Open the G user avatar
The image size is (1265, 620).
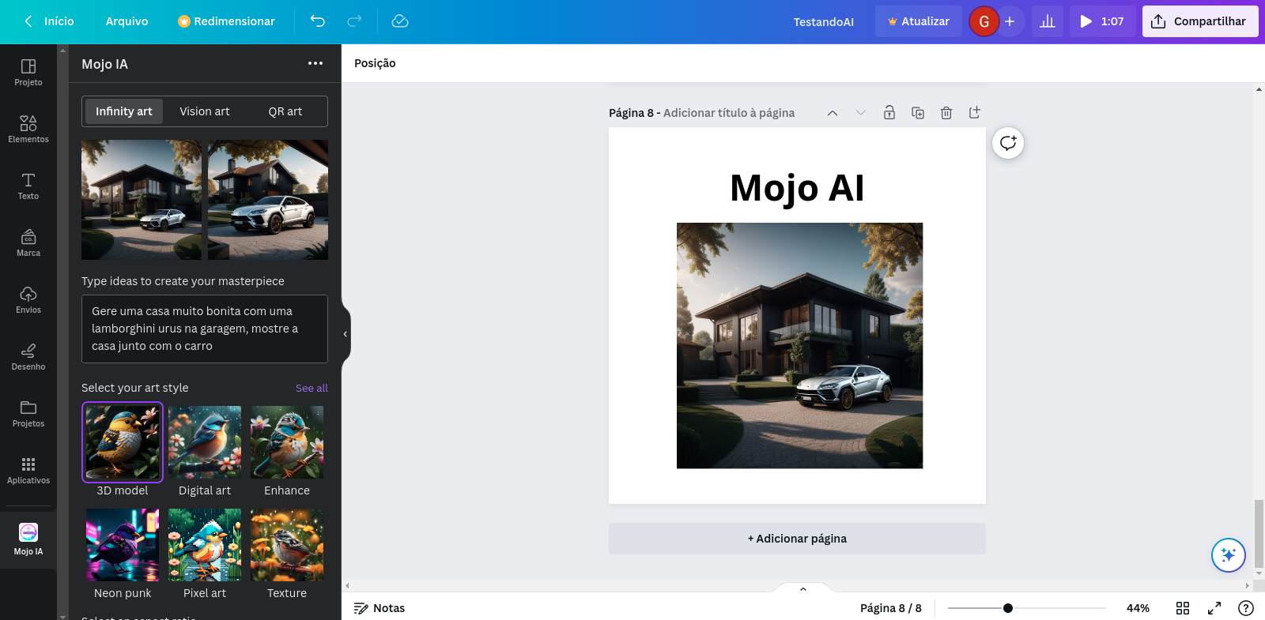(984, 21)
